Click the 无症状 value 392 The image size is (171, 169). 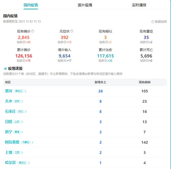click(x=65, y=37)
